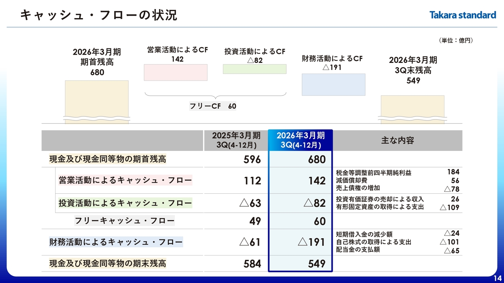
Task: Click the 自己株式の取得による支出 detail line
Action: click(x=373, y=242)
